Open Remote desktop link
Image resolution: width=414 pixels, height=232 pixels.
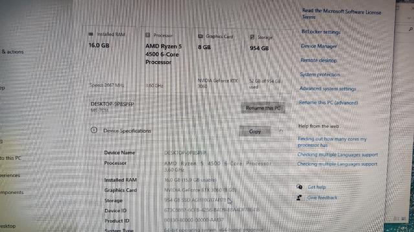click(x=318, y=60)
